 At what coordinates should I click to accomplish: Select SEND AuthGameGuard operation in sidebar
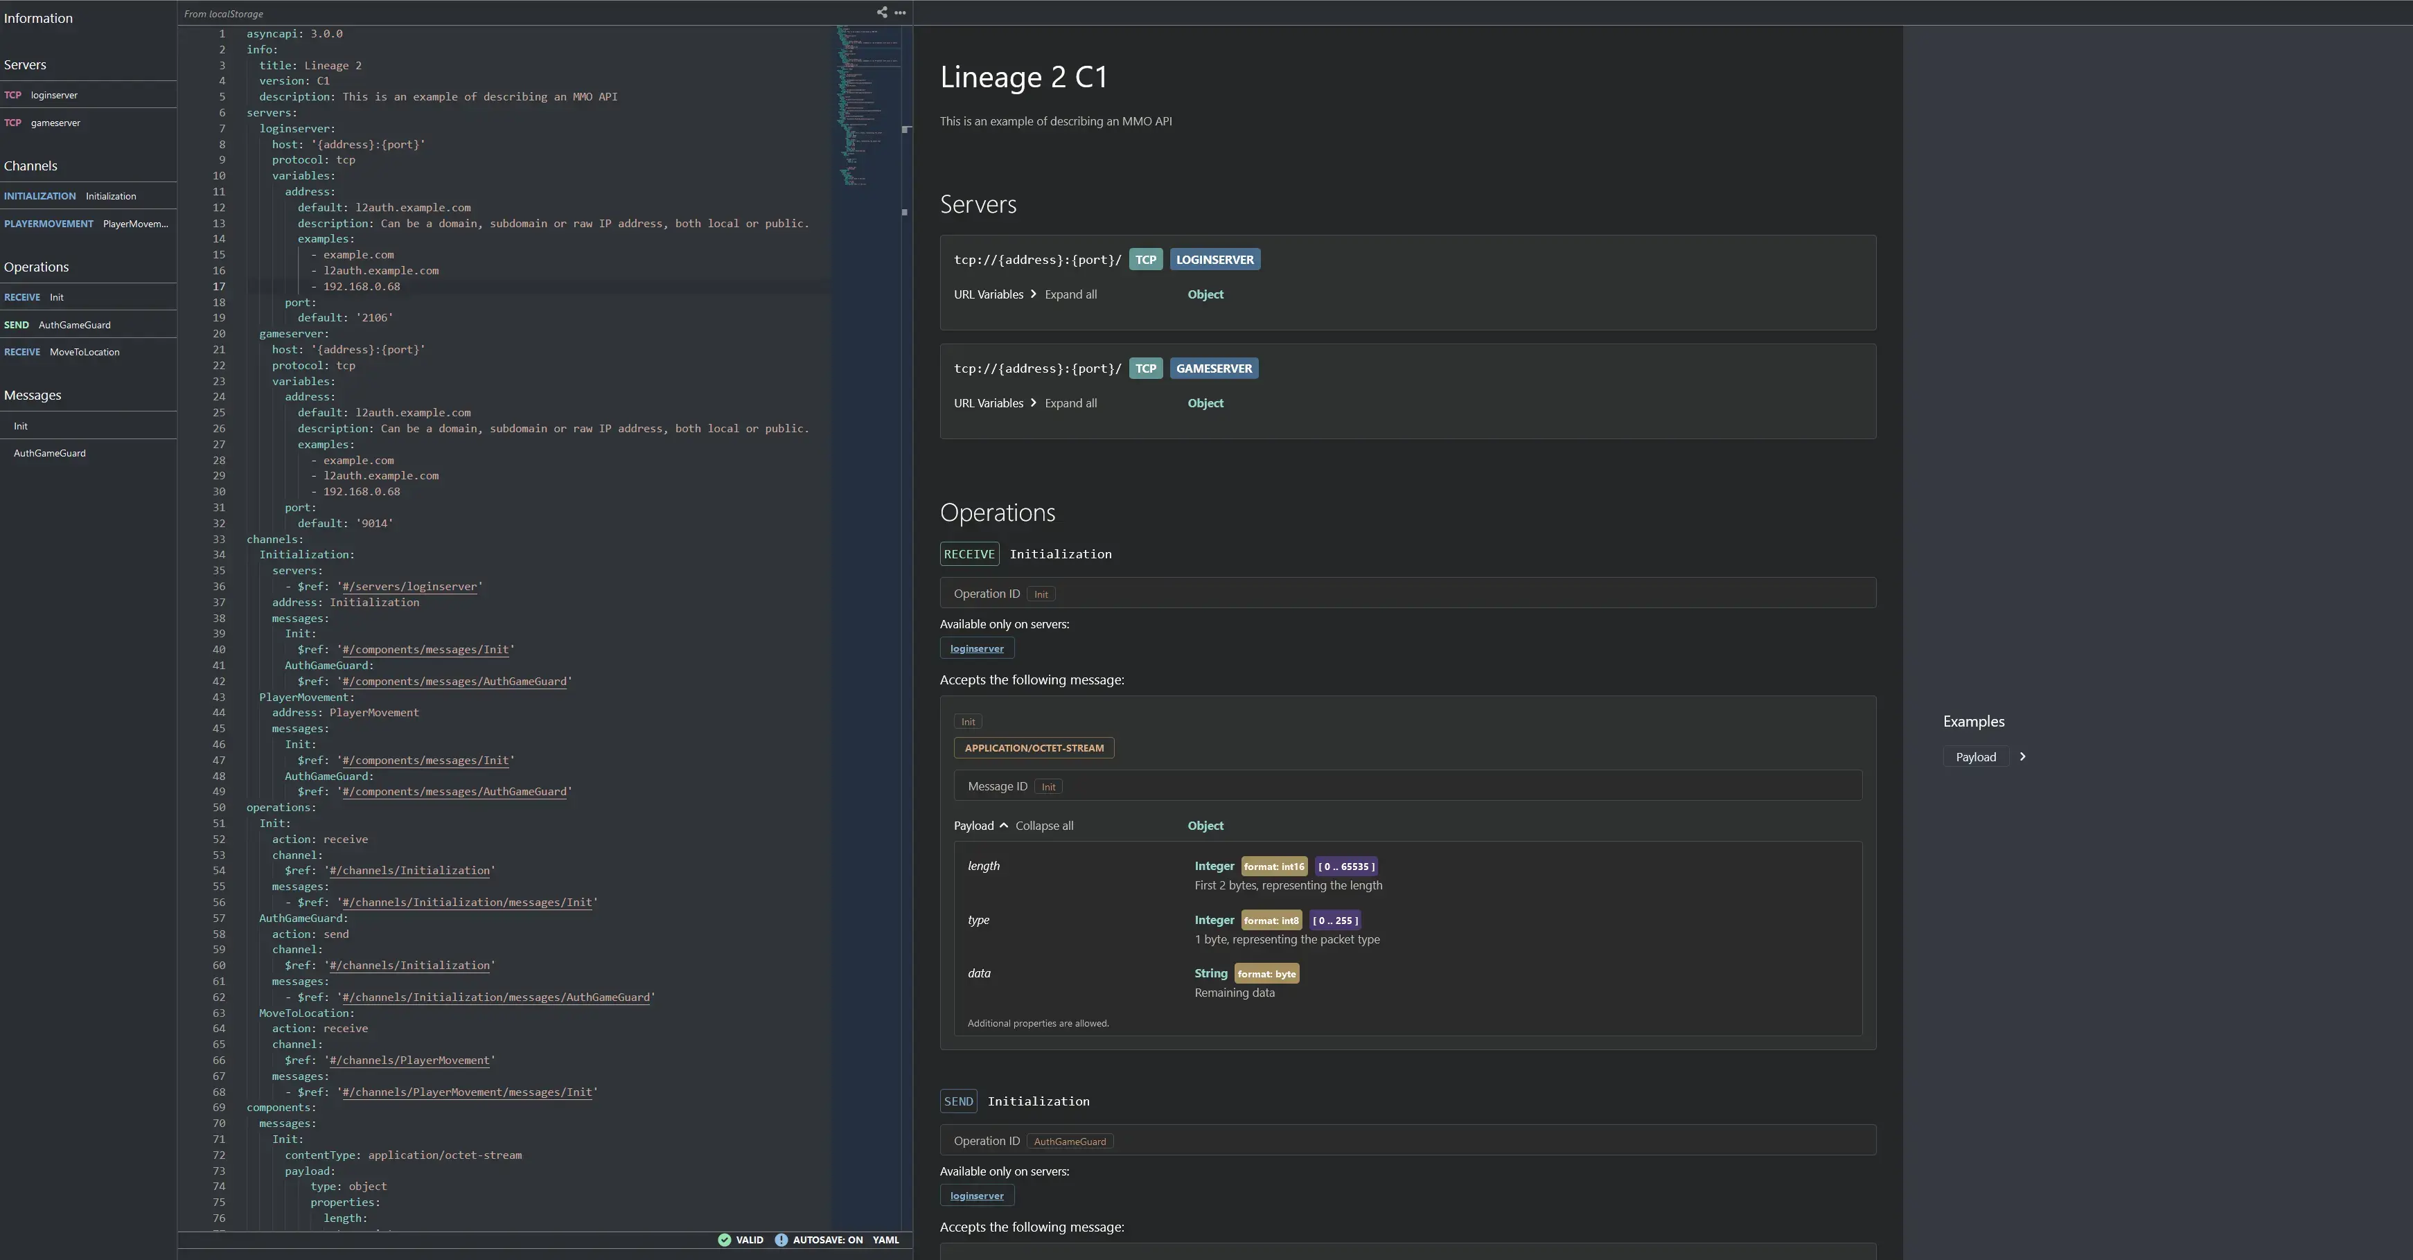88,325
